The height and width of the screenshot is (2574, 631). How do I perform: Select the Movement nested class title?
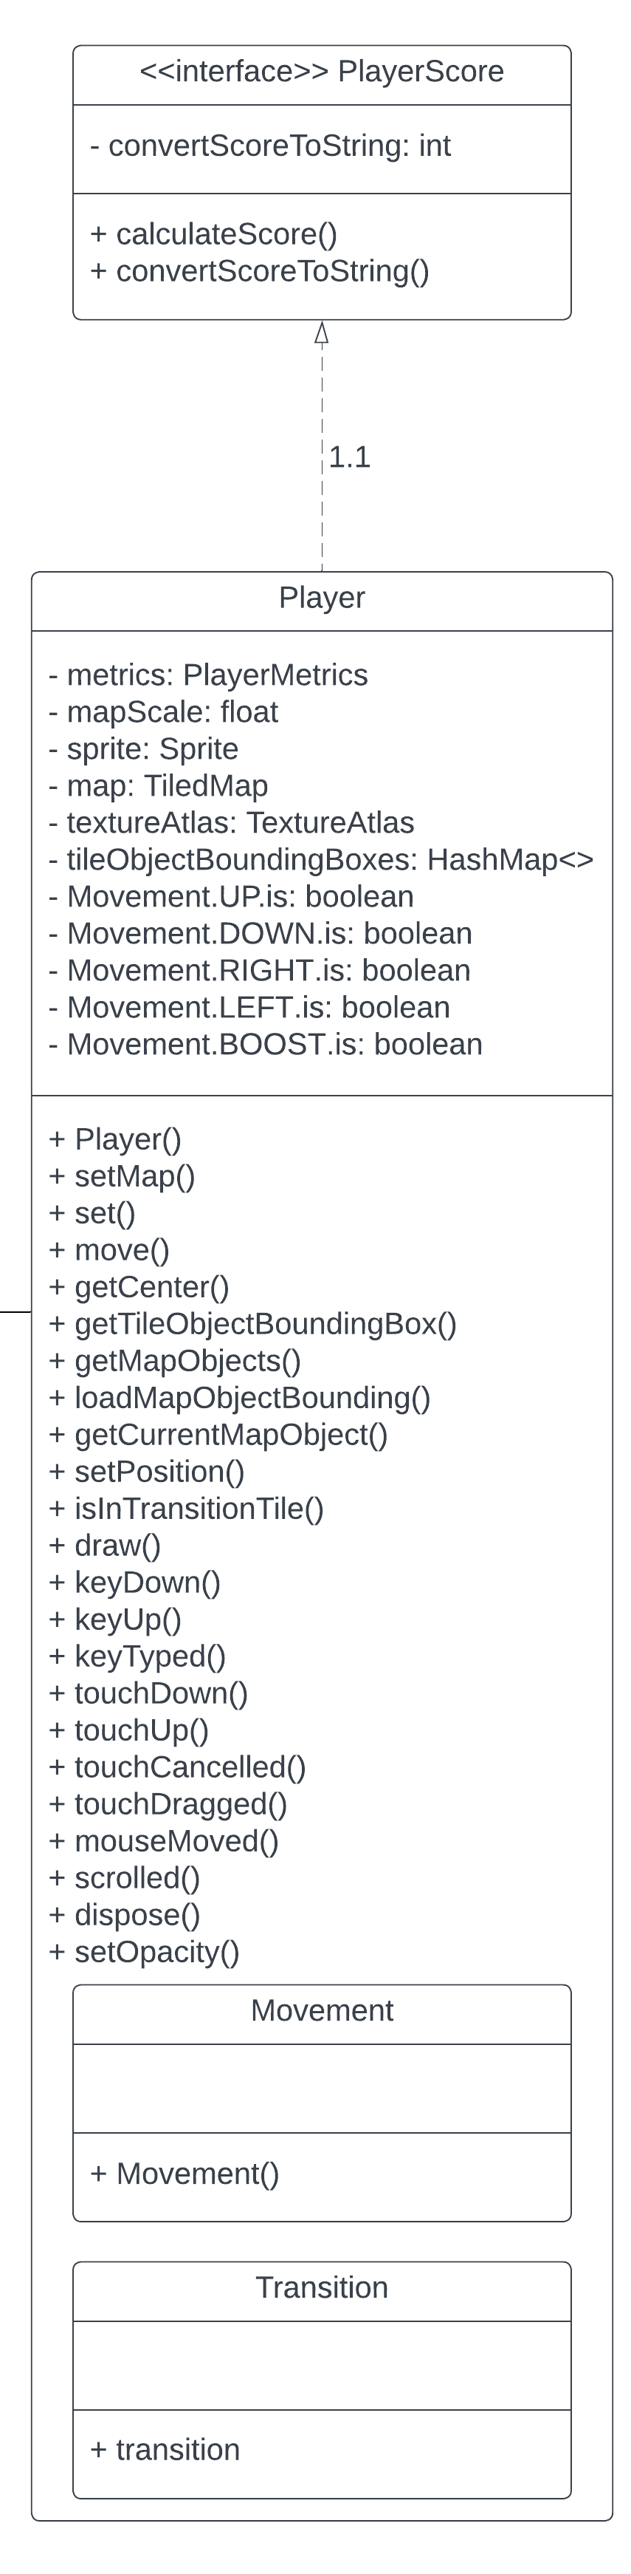point(322,2010)
